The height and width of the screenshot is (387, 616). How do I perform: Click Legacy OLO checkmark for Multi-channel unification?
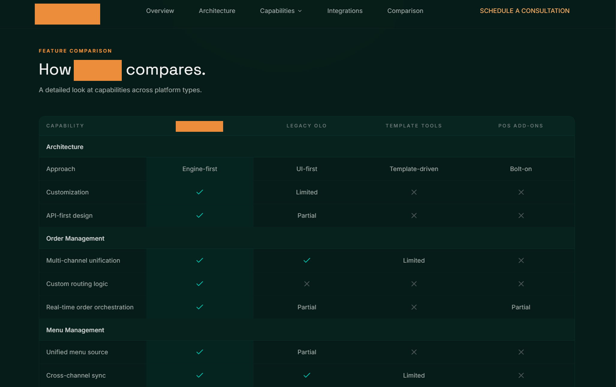[x=307, y=260]
